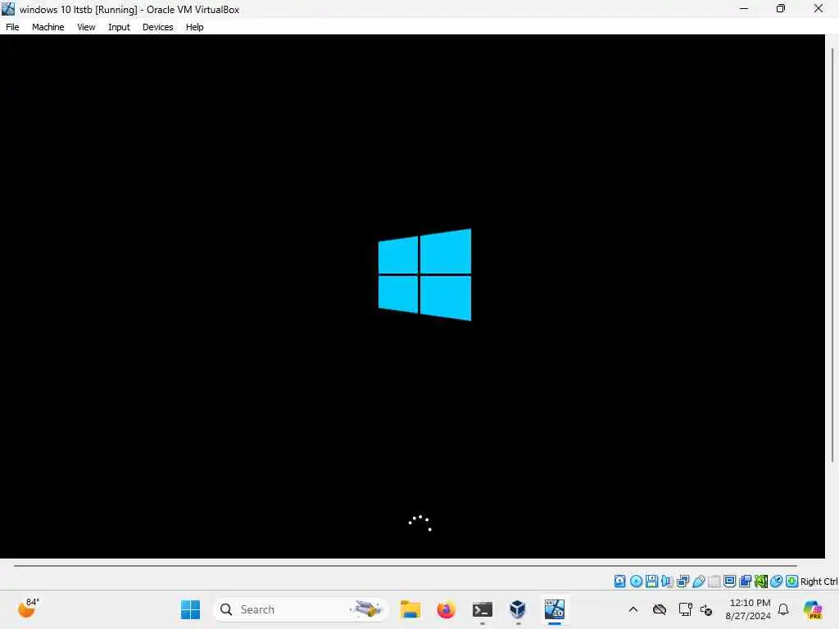Open VirtualBox Manager from the taskbar
This screenshot has height=629, width=839.
[x=518, y=609]
